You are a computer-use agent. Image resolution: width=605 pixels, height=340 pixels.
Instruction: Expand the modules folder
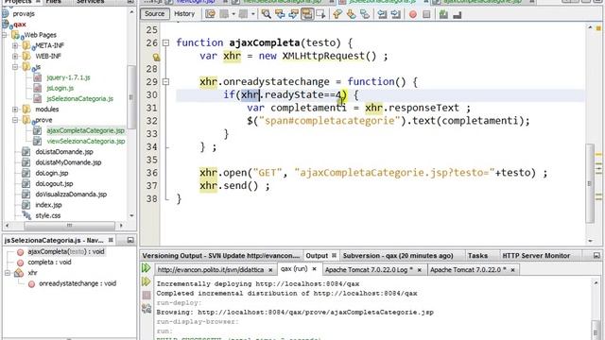(x=15, y=110)
